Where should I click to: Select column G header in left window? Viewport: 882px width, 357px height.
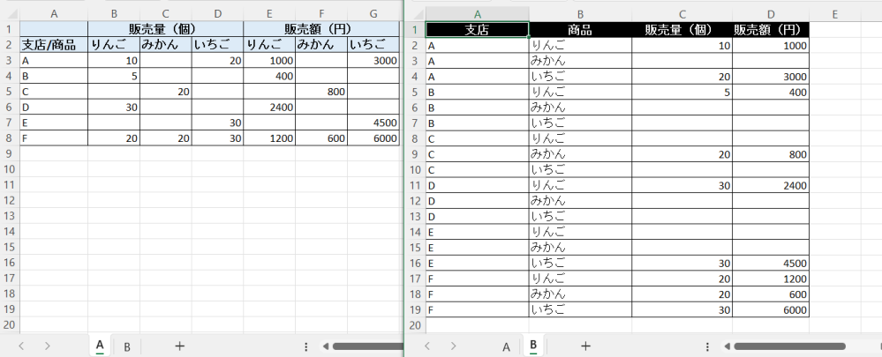coord(374,13)
